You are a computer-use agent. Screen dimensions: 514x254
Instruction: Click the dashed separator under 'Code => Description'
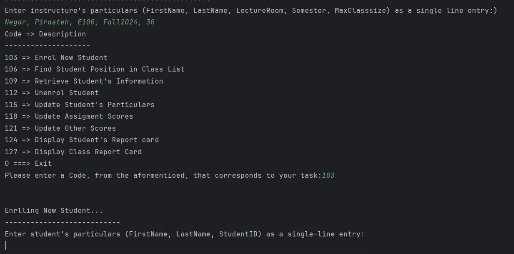pyautogui.click(x=47, y=46)
